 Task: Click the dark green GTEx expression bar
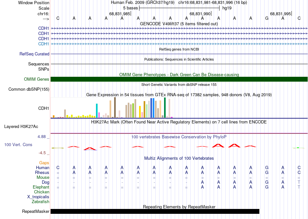click(165, 108)
